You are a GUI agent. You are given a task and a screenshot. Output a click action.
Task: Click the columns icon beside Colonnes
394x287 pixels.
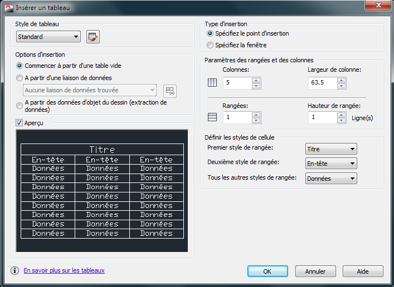[x=212, y=82]
